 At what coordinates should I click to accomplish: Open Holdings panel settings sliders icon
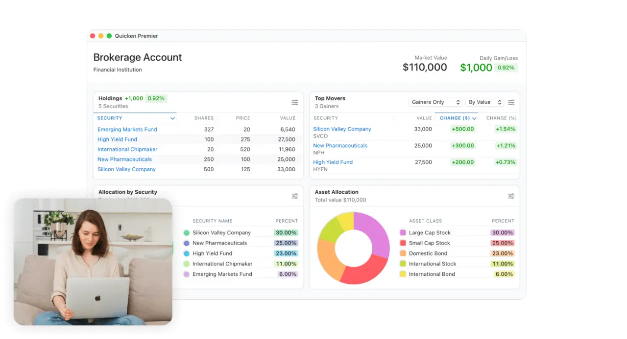tap(295, 102)
